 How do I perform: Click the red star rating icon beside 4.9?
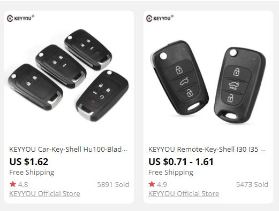pyautogui.click(x=152, y=184)
